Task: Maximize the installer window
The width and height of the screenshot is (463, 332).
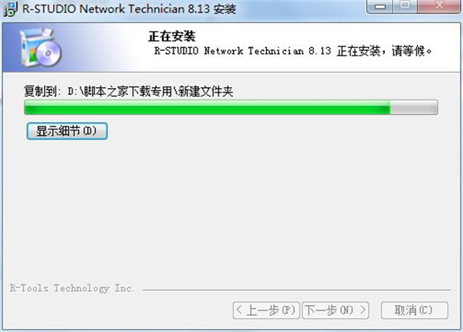Action: click(405, 6)
